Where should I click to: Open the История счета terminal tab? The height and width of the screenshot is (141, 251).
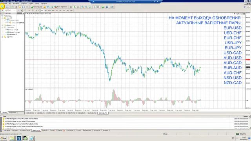25,130
